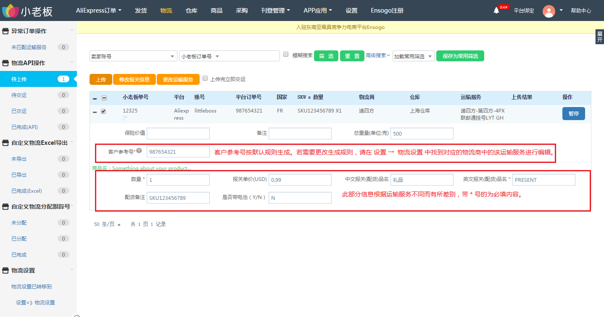Collapse all rows via header minus icon
604x317 pixels.
pyautogui.click(x=95, y=98)
